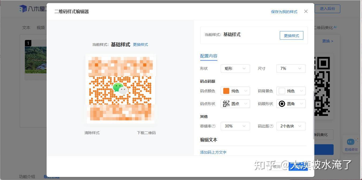This screenshot has height=180, width=362.
Task: Open the help icon next to 码边距
Action: pyautogui.click(x=271, y=126)
